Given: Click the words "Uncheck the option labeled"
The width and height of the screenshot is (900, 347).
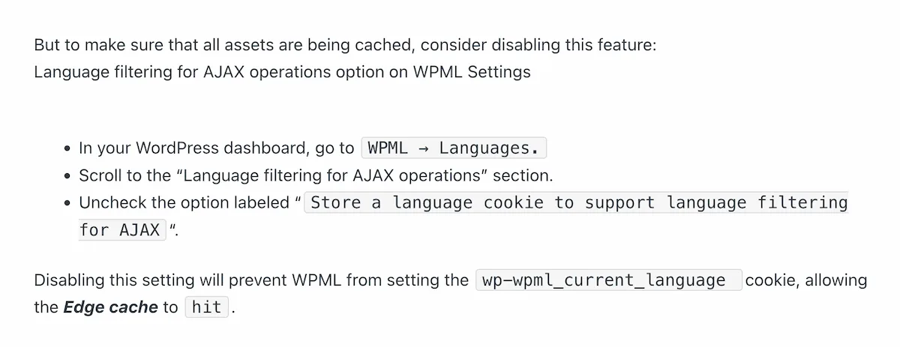Looking at the screenshot, I should point(184,203).
